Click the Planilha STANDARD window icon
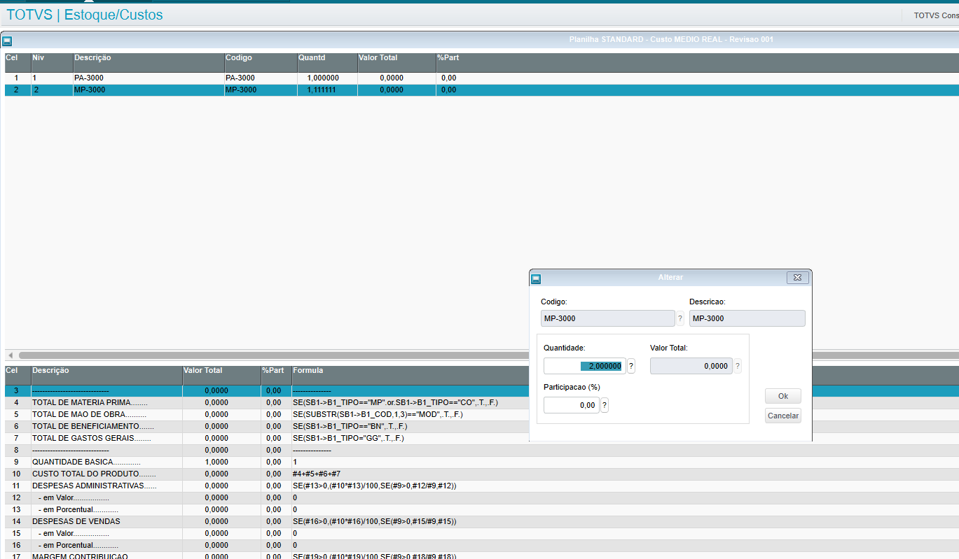Viewport: 959px width, 559px height. (8, 41)
